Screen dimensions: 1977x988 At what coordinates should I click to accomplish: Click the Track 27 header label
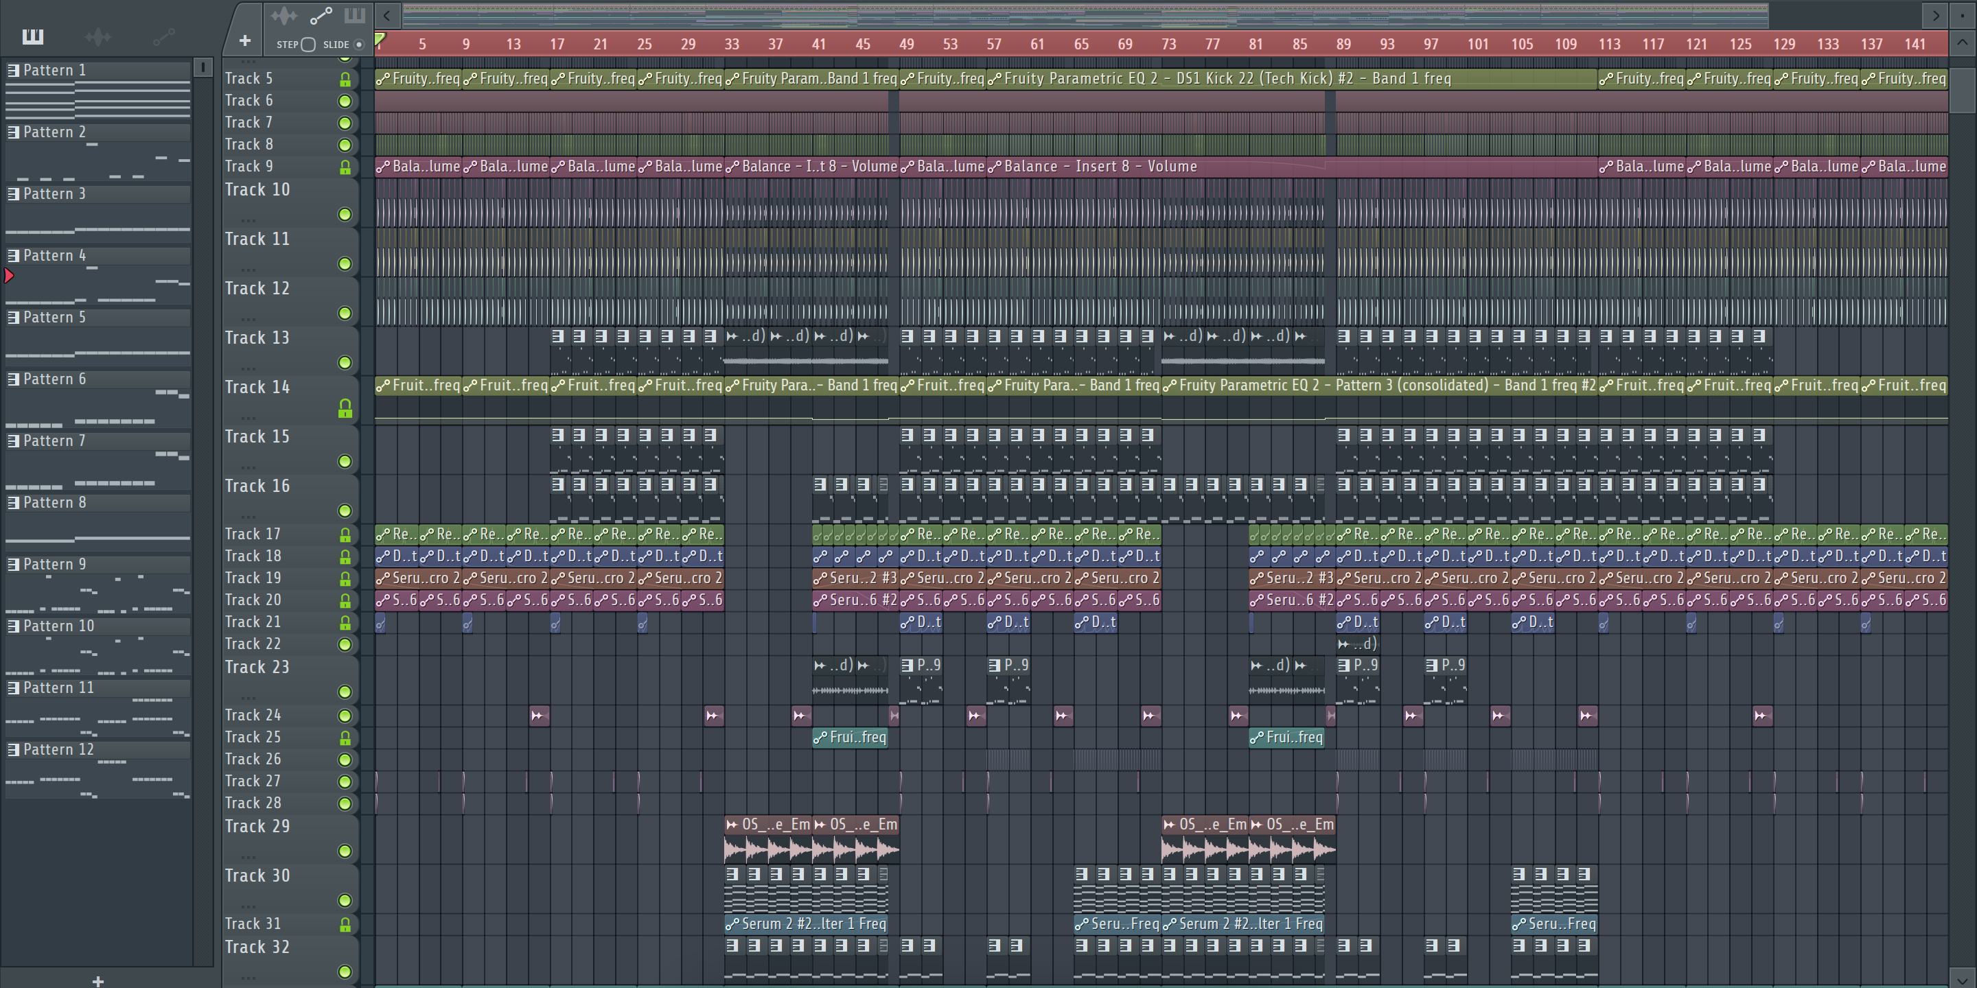[253, 781]
